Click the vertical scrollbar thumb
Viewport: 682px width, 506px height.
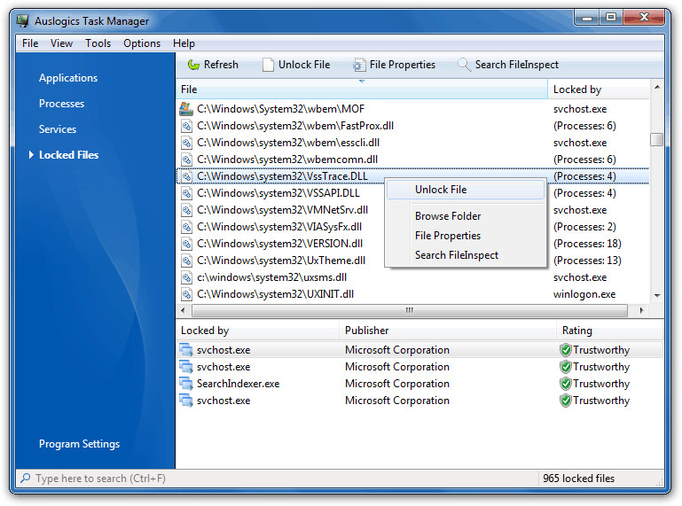(657, 139)
